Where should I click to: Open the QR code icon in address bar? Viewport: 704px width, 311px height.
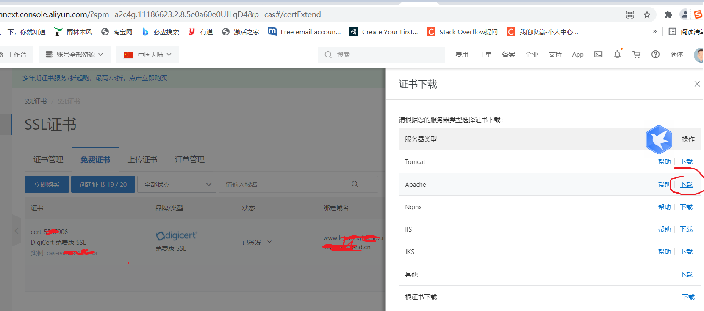(630, 15)
